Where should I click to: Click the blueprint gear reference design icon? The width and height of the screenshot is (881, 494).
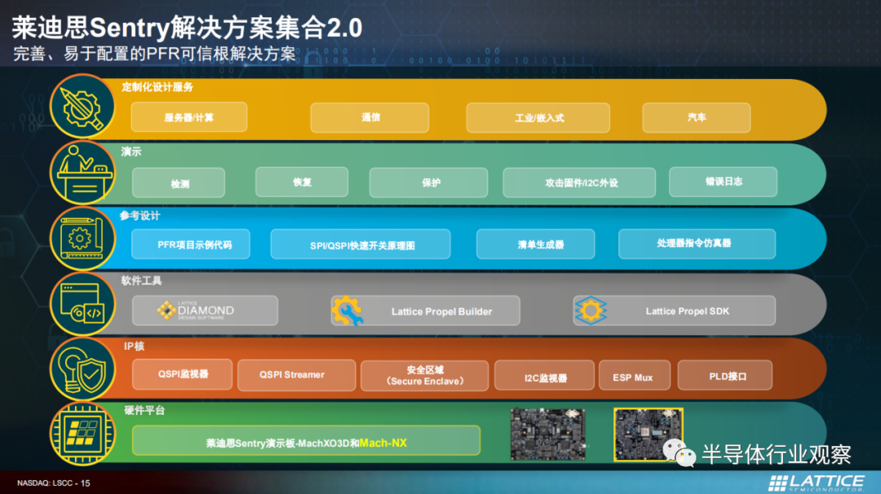[x=82, y=239]
